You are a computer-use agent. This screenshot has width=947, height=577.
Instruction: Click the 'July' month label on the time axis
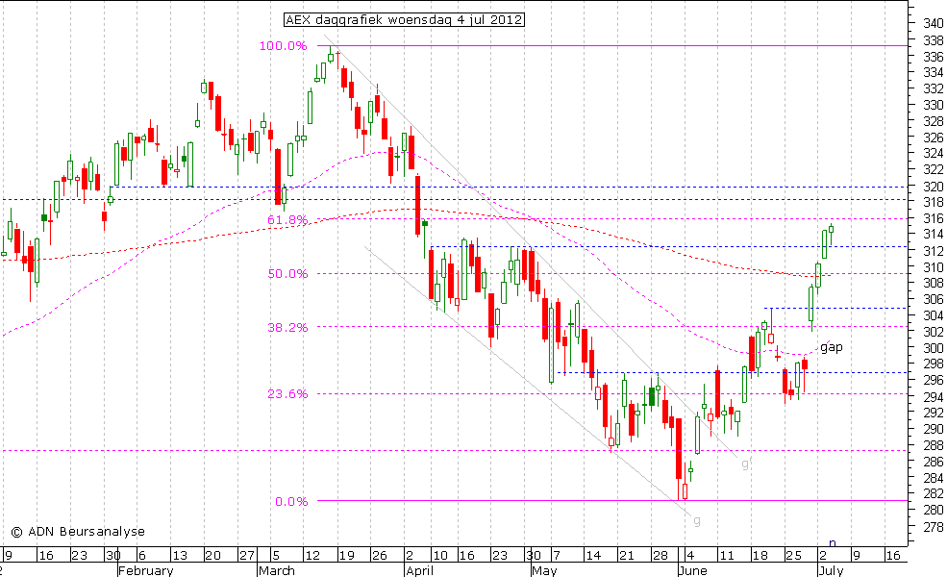click(831, 570)
